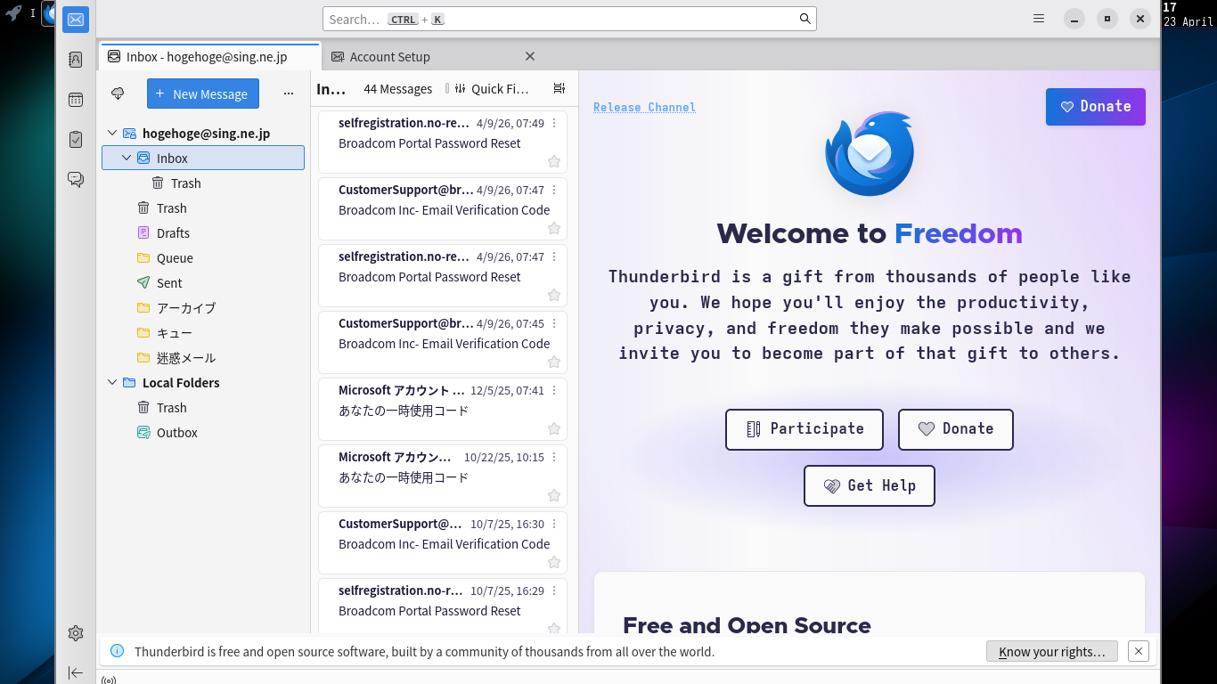This screenshot has height=684, width=1217.
Task: Open Settings from the gear icon
Action: pyautogui.click(x=76, y=633)
